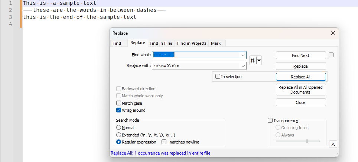The height and width of the screenshot is (162, 358).
Task: Select the Replace tab
Action: 138,43
